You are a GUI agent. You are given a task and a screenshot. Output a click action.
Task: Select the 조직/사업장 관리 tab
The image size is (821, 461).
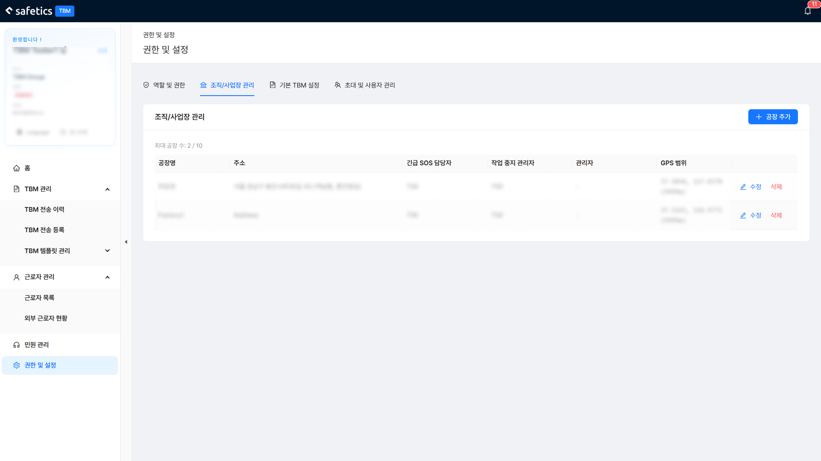[x=227, y=85]
